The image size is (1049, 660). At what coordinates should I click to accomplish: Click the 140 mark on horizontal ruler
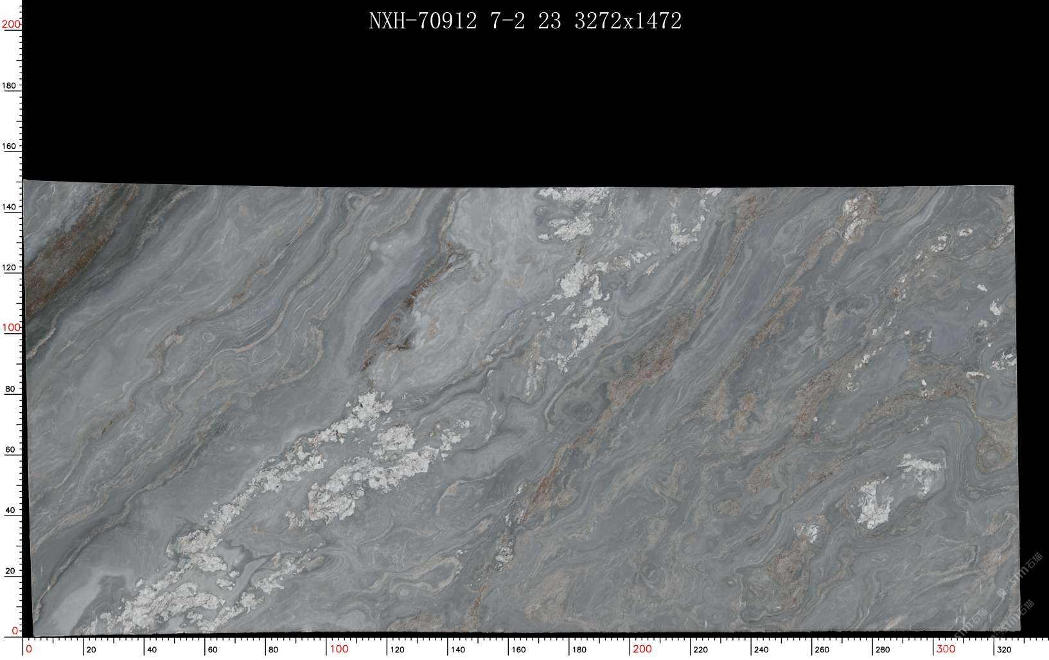tap(457, 650)
